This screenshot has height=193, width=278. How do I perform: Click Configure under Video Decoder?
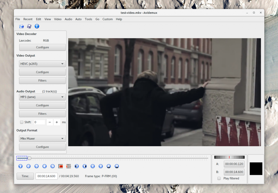point(42,47)
